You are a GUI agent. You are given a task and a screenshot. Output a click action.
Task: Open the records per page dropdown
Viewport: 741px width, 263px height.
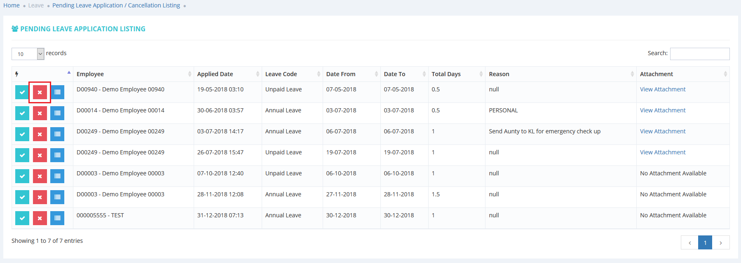click(x=28, y=54)
